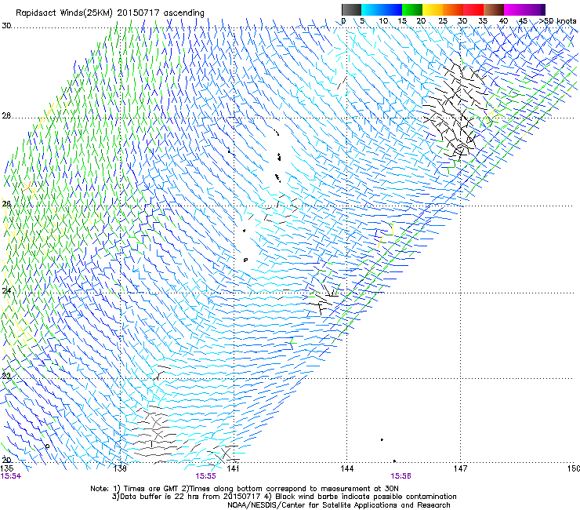
Task: Click the purple '15:54' pass time label
Action: [11, 476]
